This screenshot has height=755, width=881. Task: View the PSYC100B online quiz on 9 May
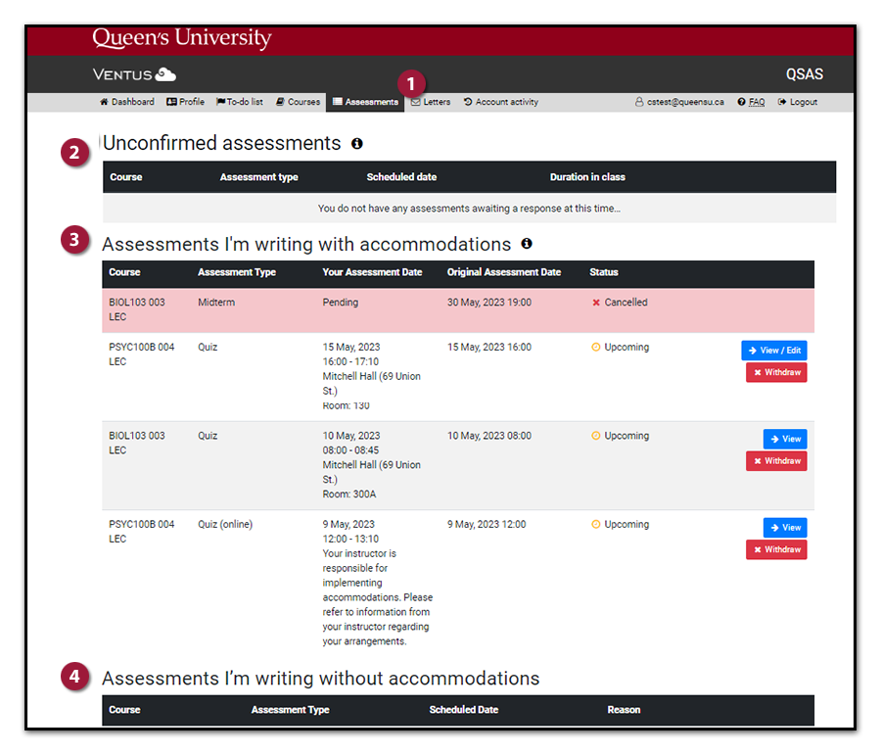pyautogui.click(x=785, y=528)
